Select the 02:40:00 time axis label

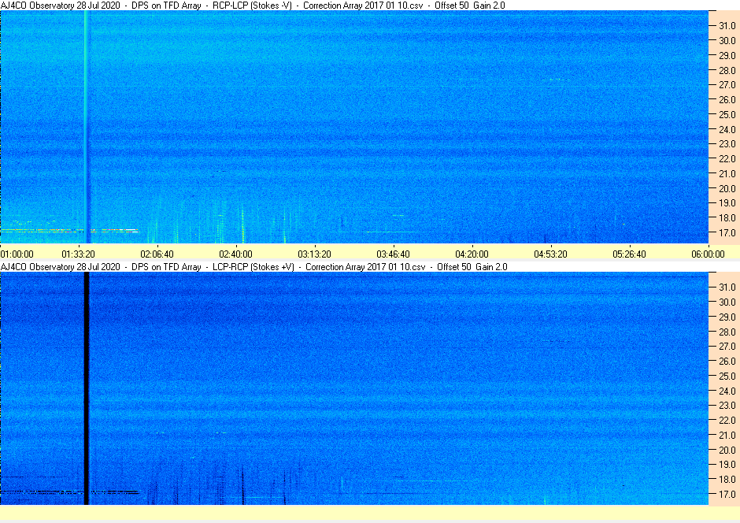tap(235, 254)
